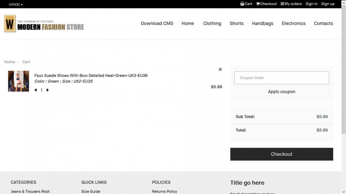The width and height of the screenshot is (346, 194).
Task: Focus the Coupon Code input field
Action: (281, 78)
